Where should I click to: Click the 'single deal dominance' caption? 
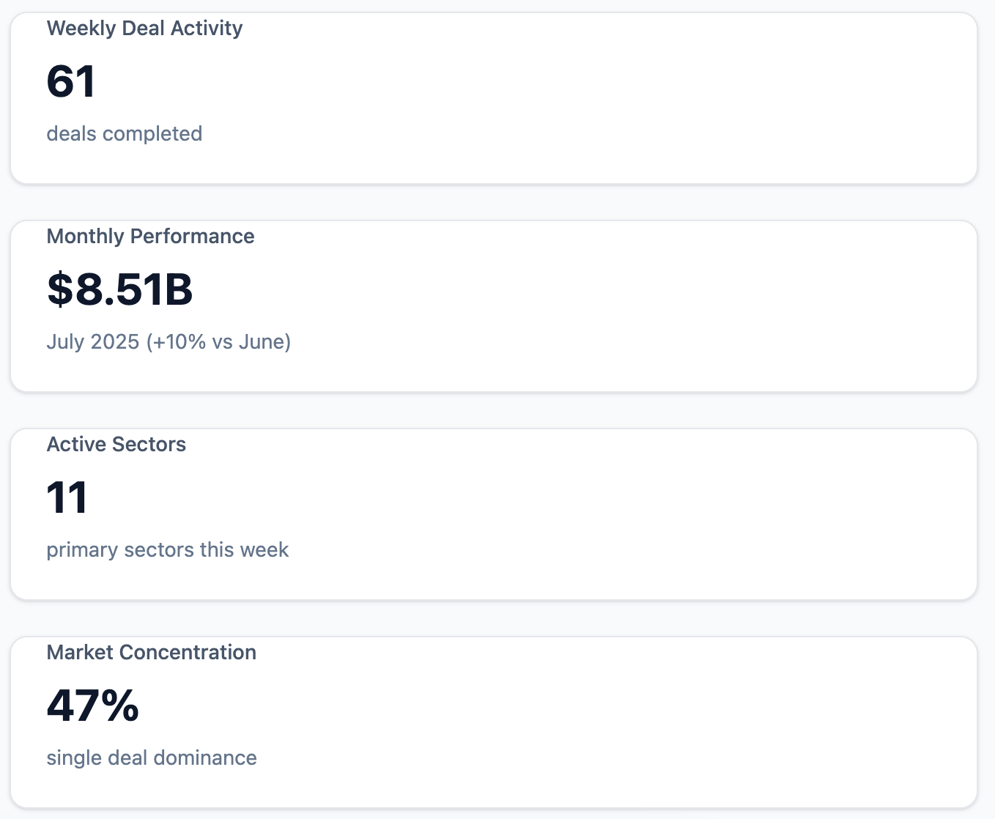pos(151,758)
